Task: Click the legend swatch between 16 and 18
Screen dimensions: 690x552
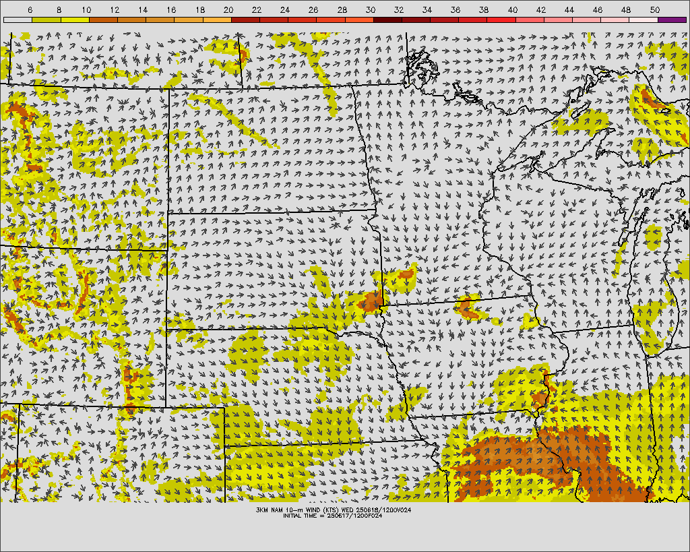Action: click(189, 20)
